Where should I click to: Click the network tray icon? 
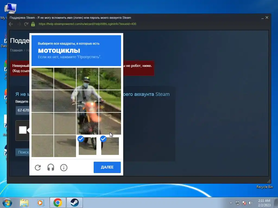coord(237,203)
